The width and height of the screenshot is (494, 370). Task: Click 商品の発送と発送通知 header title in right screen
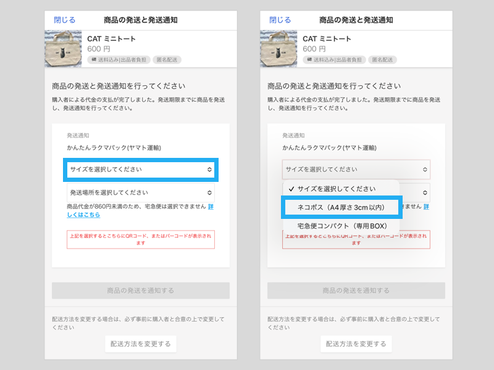tap(356, 20)
